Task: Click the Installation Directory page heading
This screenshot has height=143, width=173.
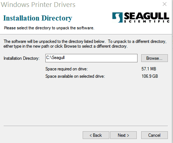Action: pyautogui.click(x=38, y=18)
